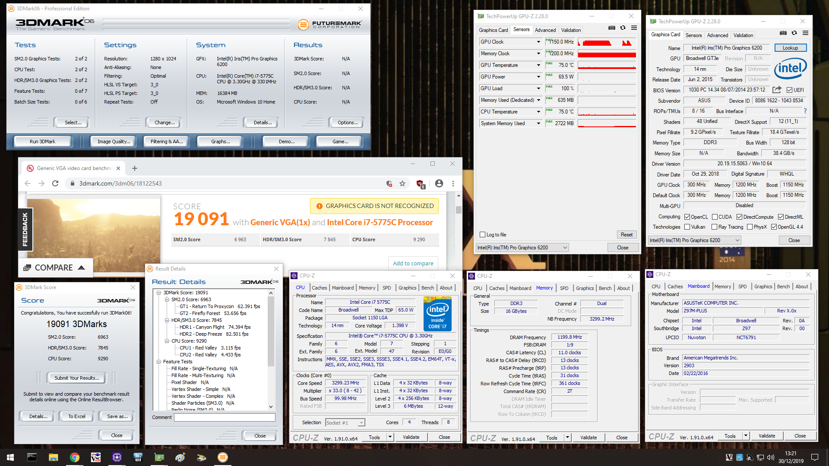Click GPU Clock sensor graph
829x466 pixels.
point(607,42)
